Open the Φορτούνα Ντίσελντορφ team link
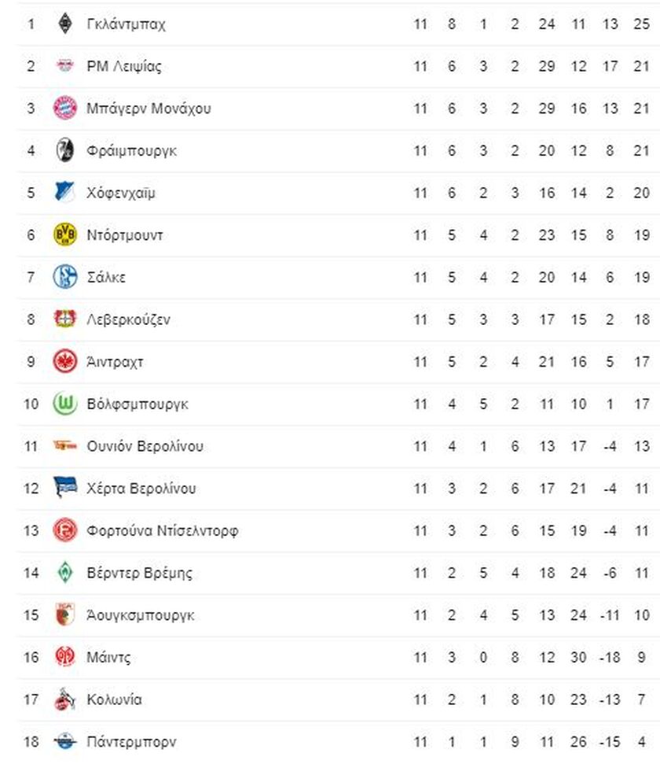This screenshot has width=660, height=764. click(x=163, y=530)
